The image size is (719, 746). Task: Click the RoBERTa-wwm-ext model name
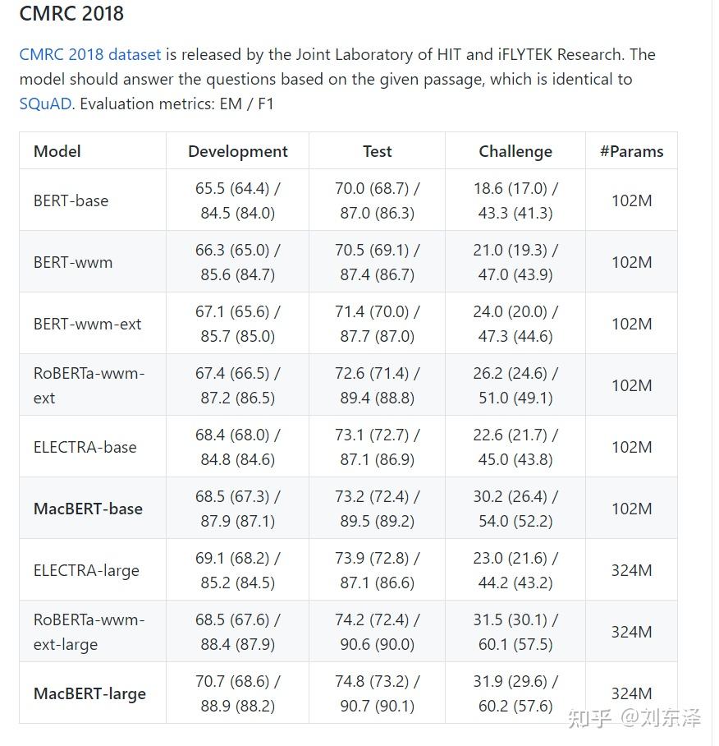click(x=88, y=385)
